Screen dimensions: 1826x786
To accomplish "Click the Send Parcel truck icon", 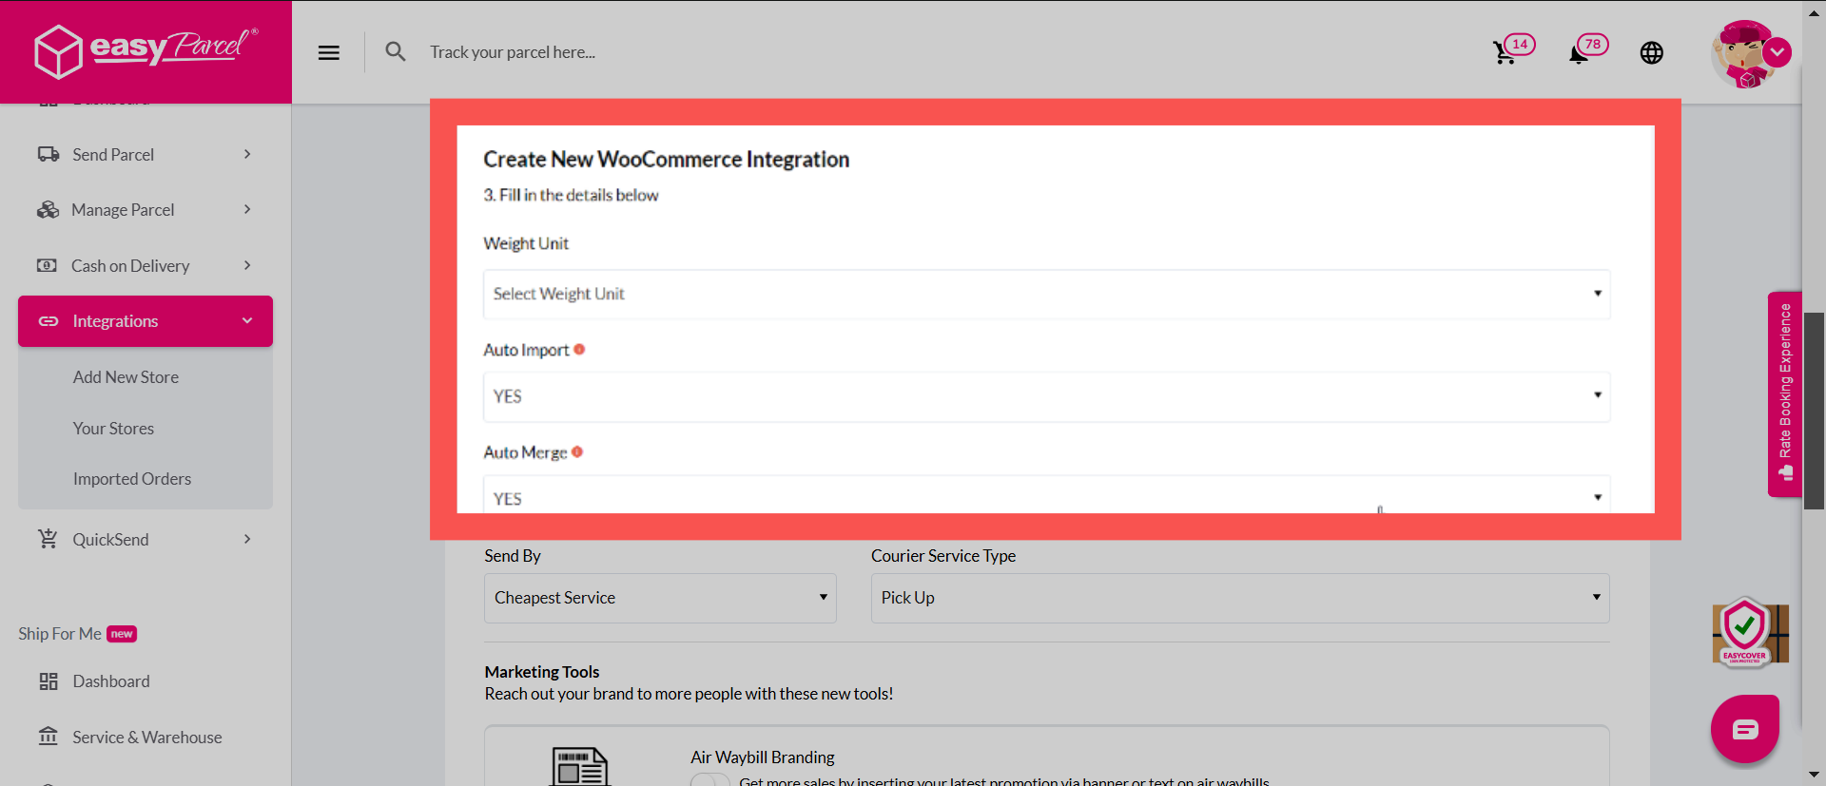I will click(49, 154).
